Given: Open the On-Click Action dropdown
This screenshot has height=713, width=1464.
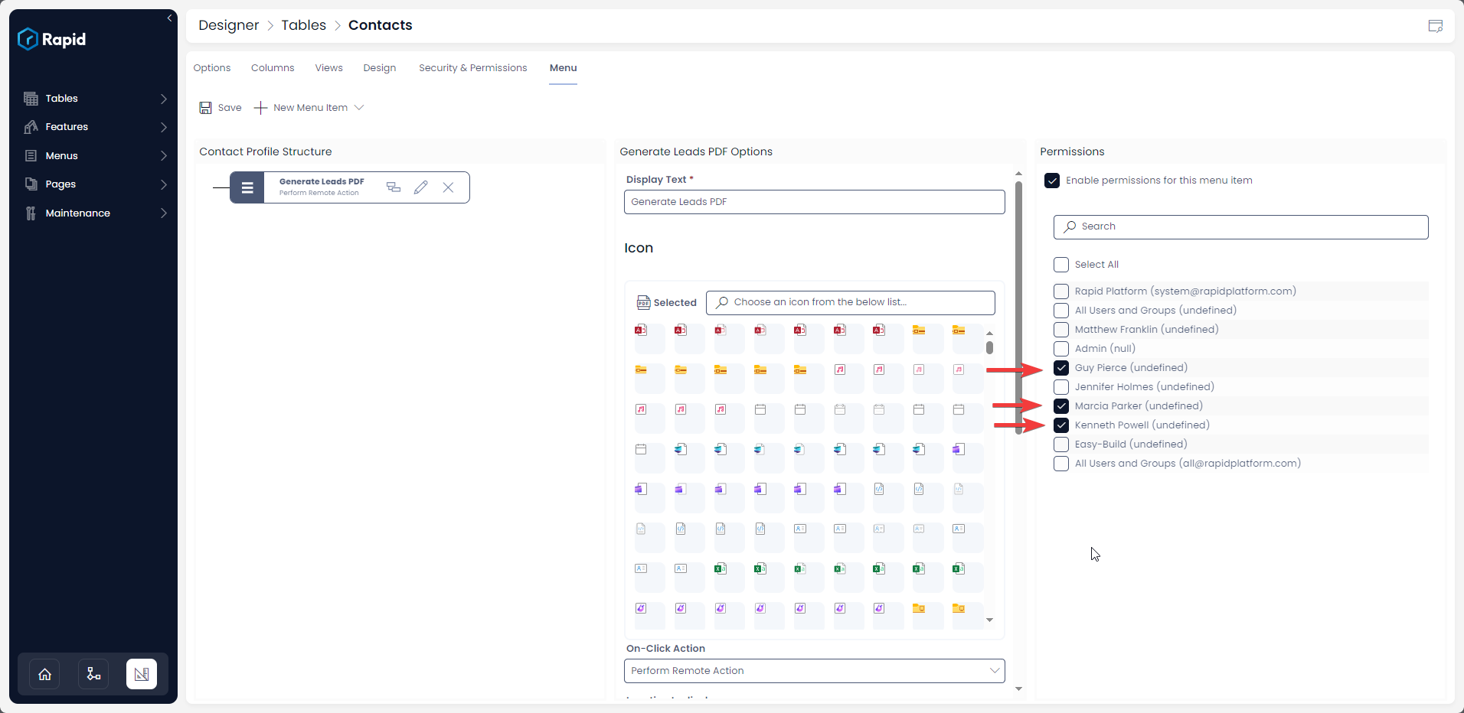Looking at the screenshot, I should click(814, 670).
